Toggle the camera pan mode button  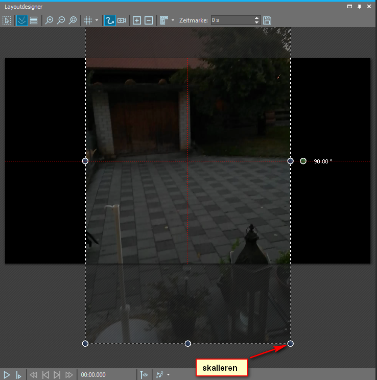click(122, 20)
